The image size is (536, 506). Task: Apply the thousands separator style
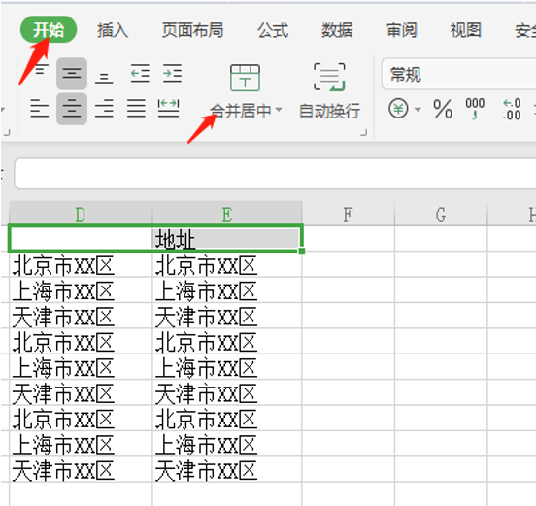pos(475,109)
